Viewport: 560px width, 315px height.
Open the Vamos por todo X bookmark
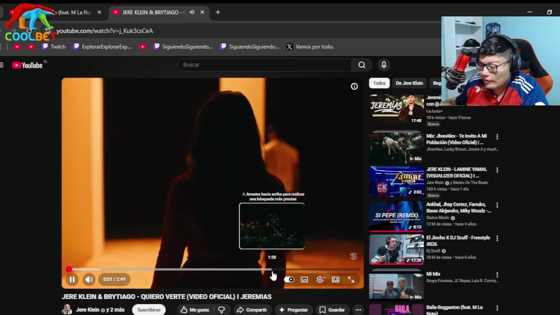(x=310, y=47)
